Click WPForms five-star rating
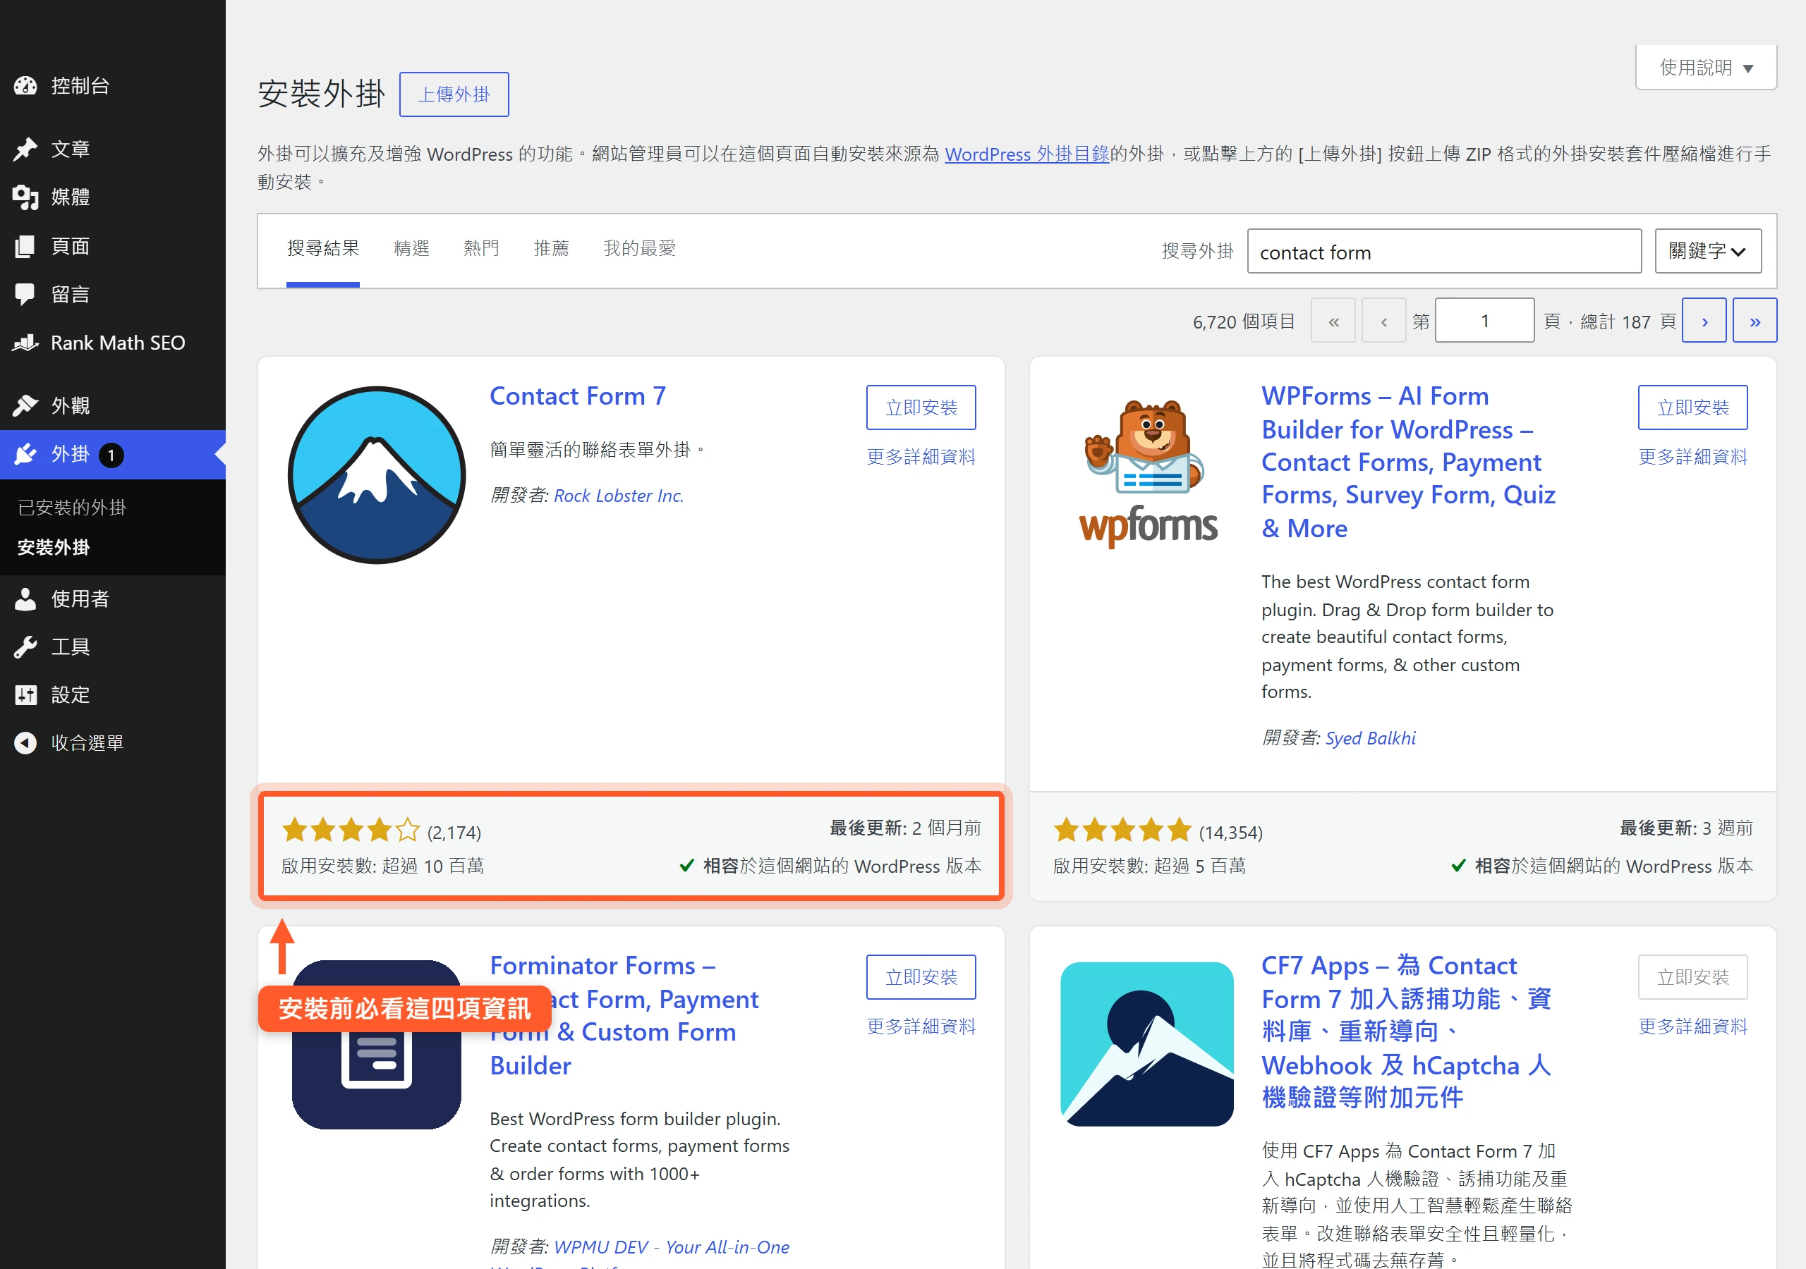1806x1269 pixels. pyautogui.click(x=1122, y=830)
